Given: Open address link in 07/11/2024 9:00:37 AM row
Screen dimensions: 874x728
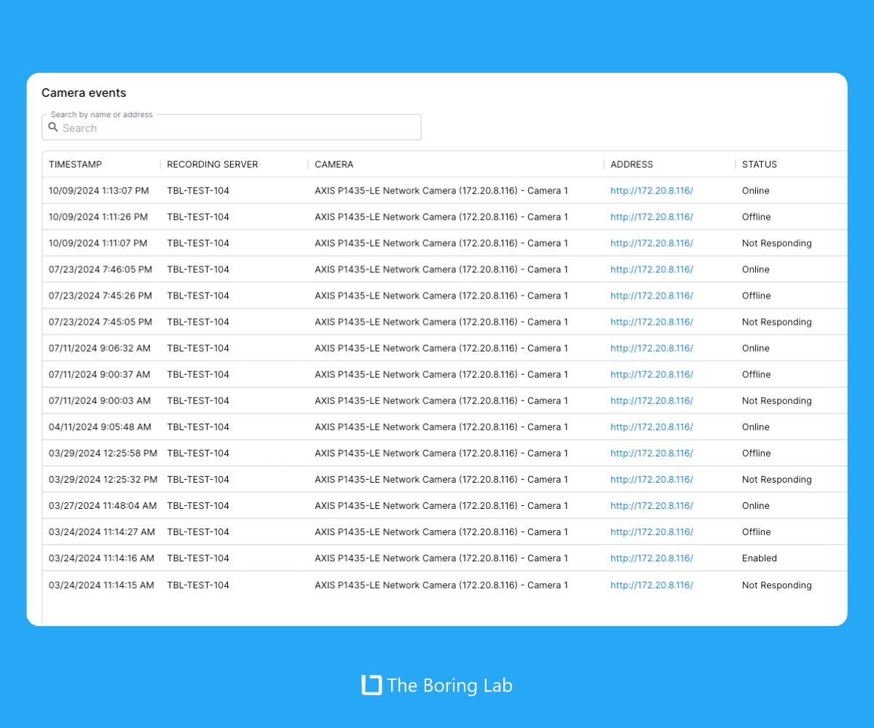Looking at the screenshot, I should click(x=652, y=374).
